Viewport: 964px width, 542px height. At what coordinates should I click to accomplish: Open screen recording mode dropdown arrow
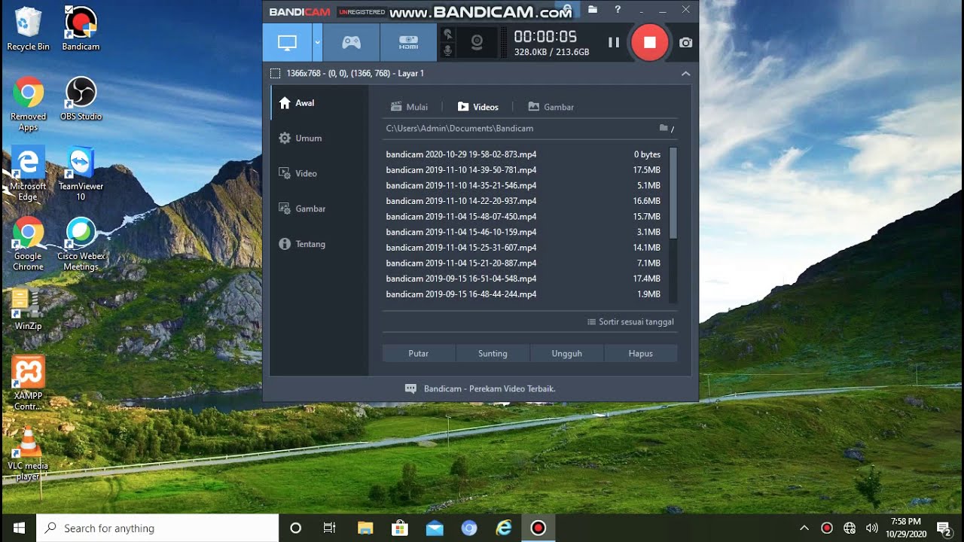click(317, 43)
